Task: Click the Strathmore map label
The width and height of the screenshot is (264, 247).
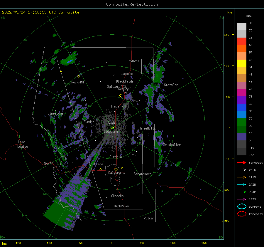Action: 143,174
